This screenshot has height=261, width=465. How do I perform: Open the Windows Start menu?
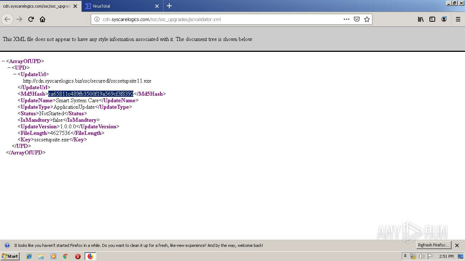tap(10, 256)
